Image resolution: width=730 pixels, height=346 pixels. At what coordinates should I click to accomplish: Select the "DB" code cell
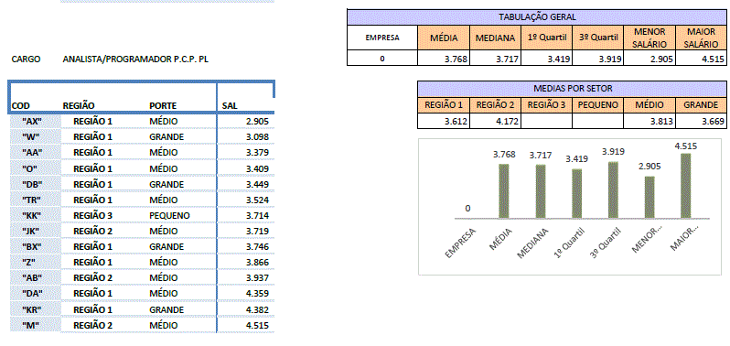coord(36,184)
